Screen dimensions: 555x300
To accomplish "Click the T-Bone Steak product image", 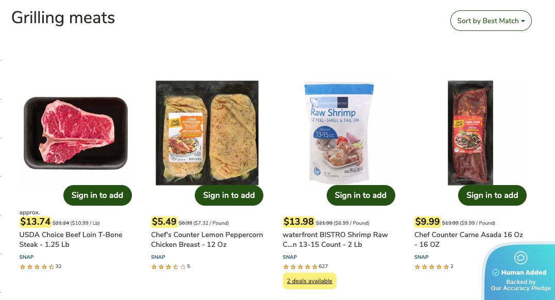I will pos(76,134).
